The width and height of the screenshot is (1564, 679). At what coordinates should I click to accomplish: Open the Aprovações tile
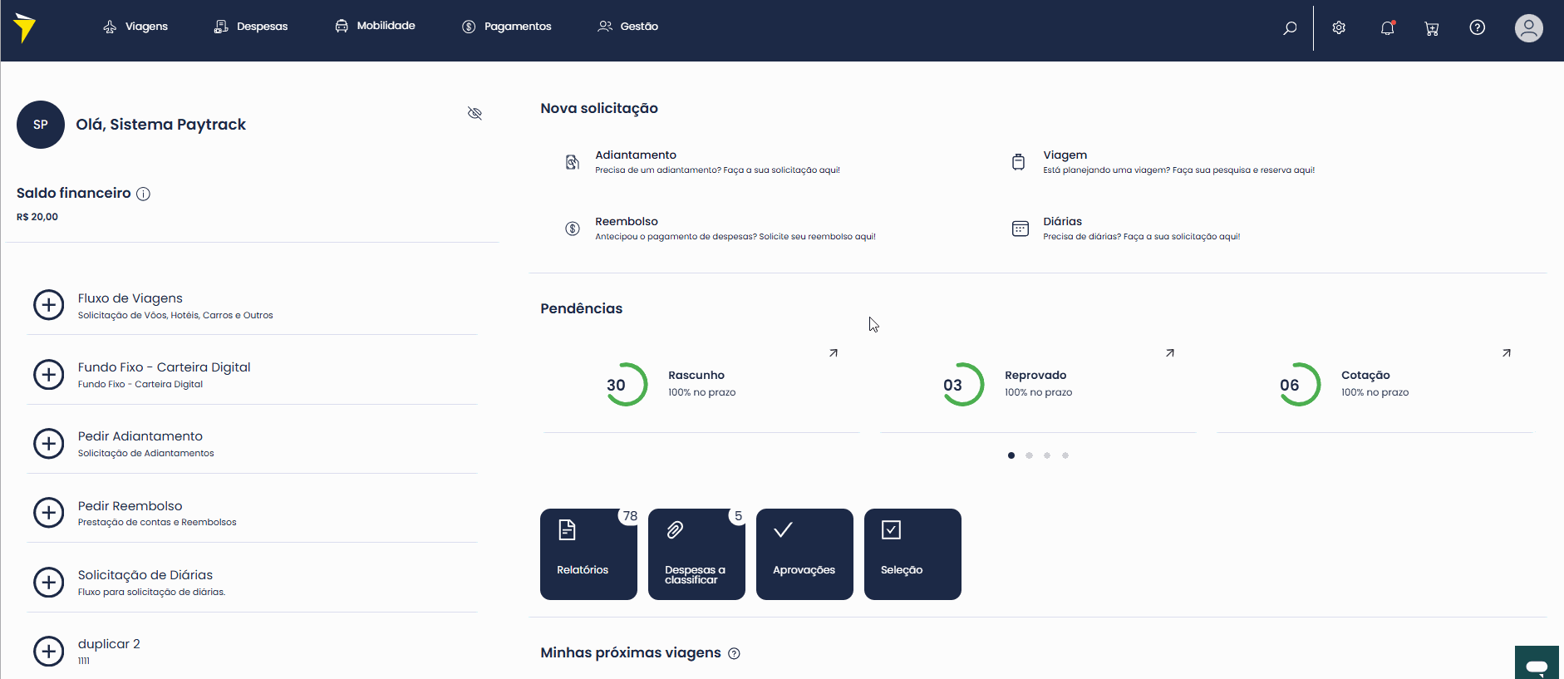(804, 554)
